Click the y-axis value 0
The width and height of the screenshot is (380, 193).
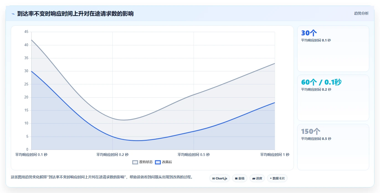point(27,150)
